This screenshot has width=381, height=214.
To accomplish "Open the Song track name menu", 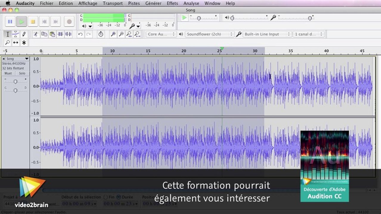I will pyautogui.click(x=18, y=59).
